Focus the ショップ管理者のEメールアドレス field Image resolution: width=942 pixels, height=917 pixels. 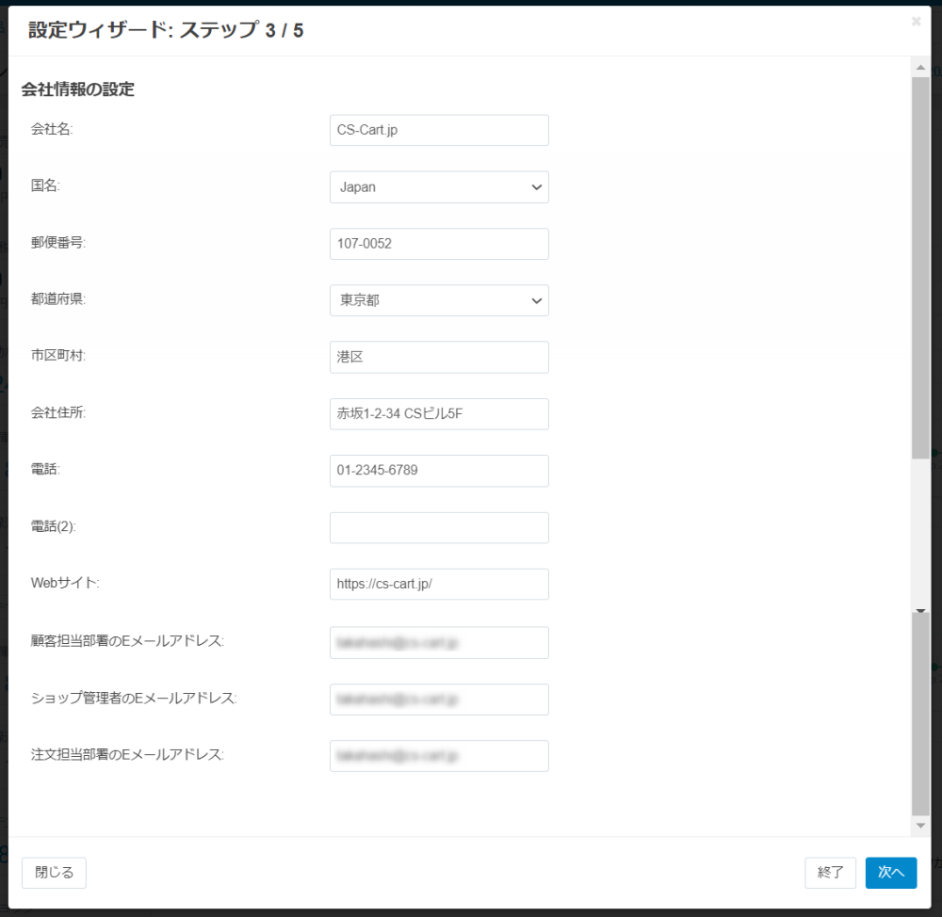click(x=439, y=700)
